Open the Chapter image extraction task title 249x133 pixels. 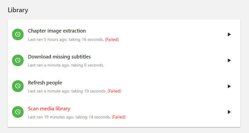(x=57, y=31)
